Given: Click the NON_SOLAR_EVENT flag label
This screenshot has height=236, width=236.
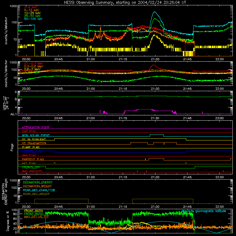Looking at the screenshot, I should click(36, 135).
